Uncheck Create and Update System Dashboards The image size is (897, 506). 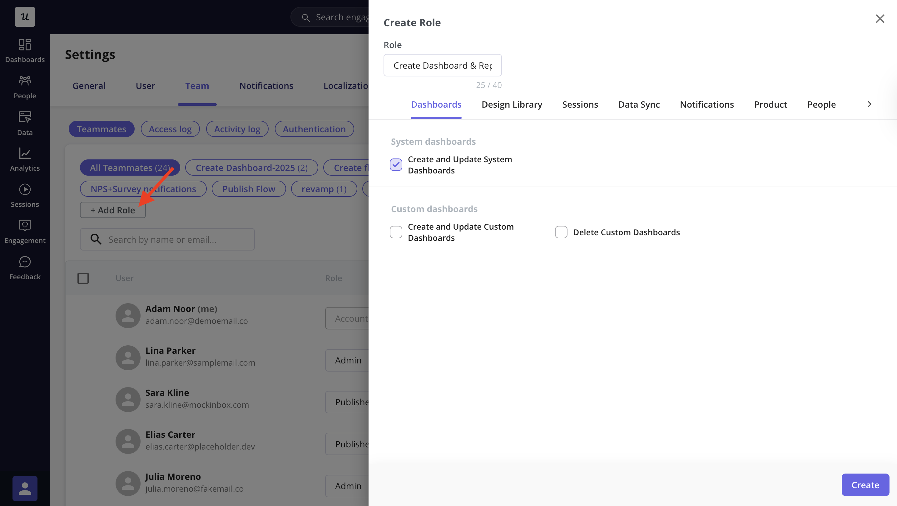(396, 164)
